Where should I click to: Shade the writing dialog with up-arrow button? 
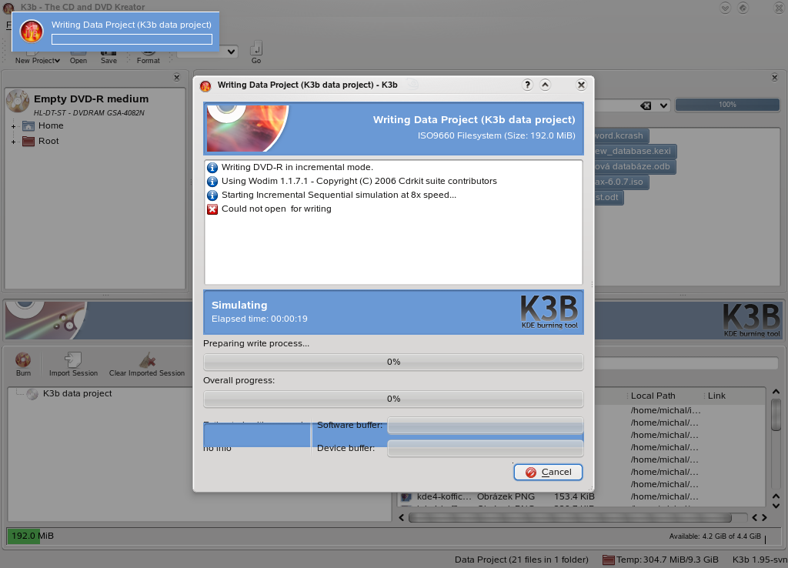click(x=546, y=85)
